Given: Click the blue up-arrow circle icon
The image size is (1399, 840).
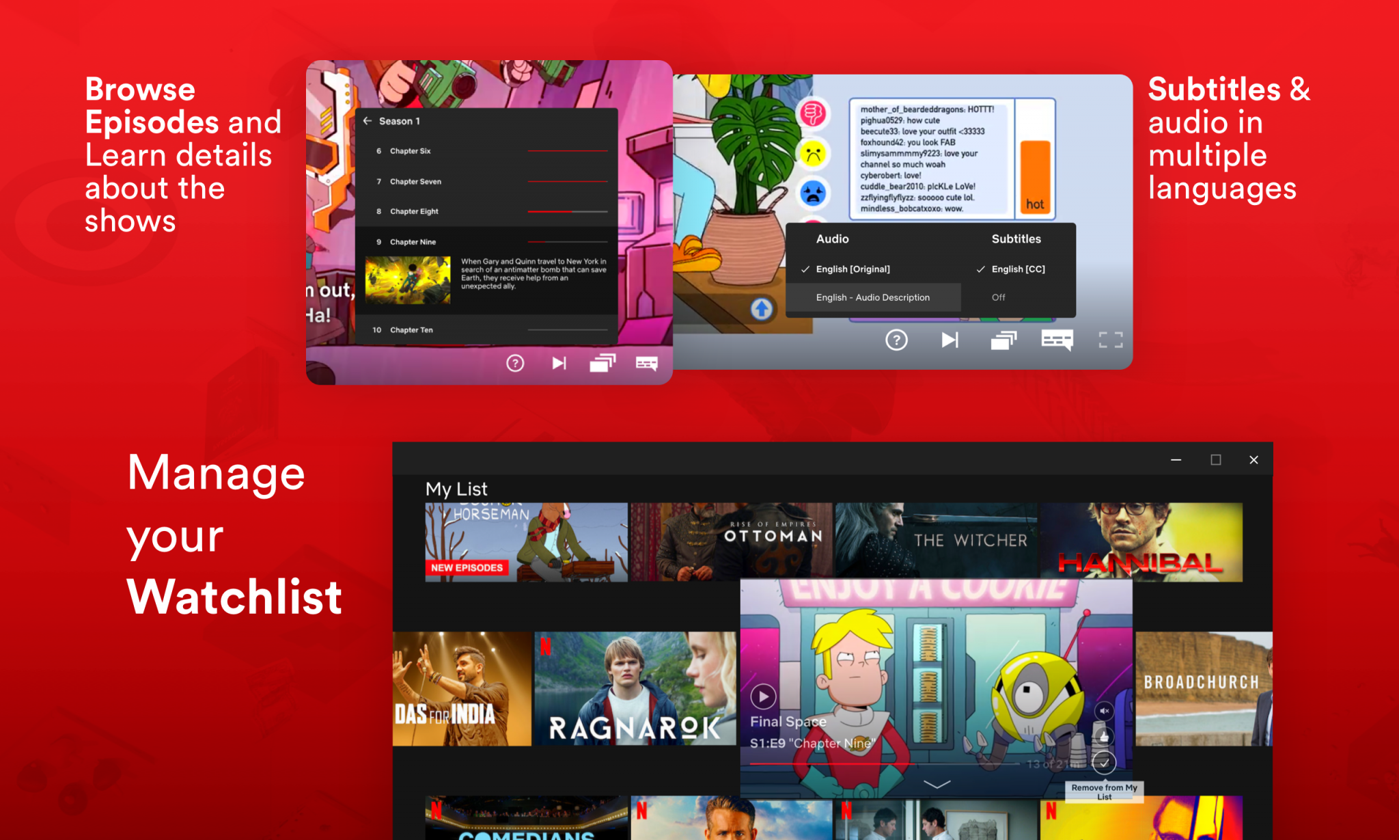Looking at the screenshot, I should (x=762, y=309).
